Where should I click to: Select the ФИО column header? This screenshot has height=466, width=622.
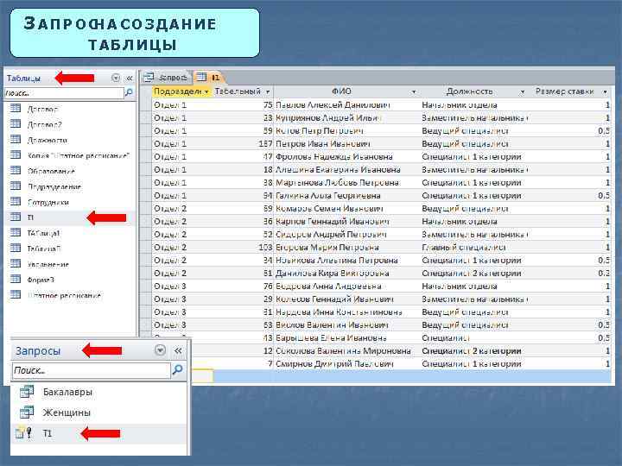click(346, 91)
